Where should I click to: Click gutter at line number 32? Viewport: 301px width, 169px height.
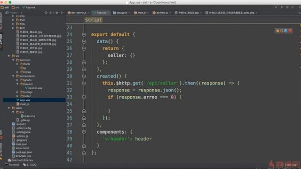click(70, 90)
